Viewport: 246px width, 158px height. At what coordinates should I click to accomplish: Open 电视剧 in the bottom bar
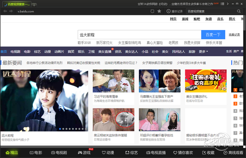point(59,152)
